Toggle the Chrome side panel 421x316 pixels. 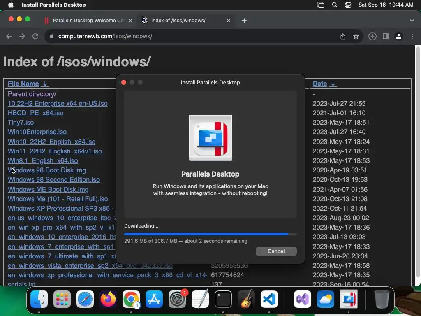click(x=386, y=36)
